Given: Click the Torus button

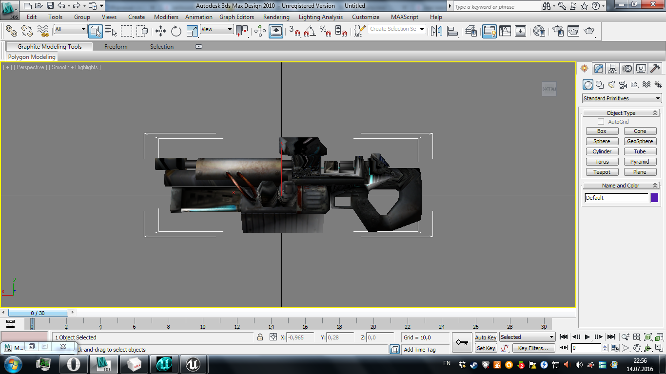Looking at the screenshot, I should tap(602, 162).
